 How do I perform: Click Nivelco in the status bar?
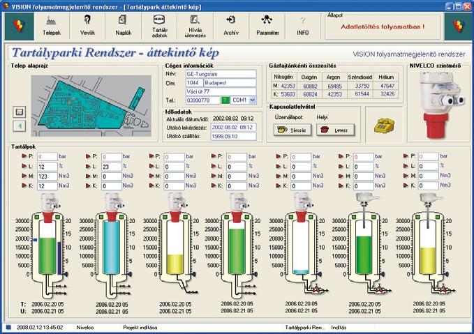click(x=85, y=327)
